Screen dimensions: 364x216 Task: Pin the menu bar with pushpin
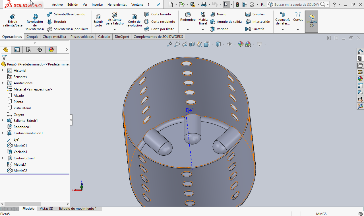pyautogui.click(x=159, y=5)
